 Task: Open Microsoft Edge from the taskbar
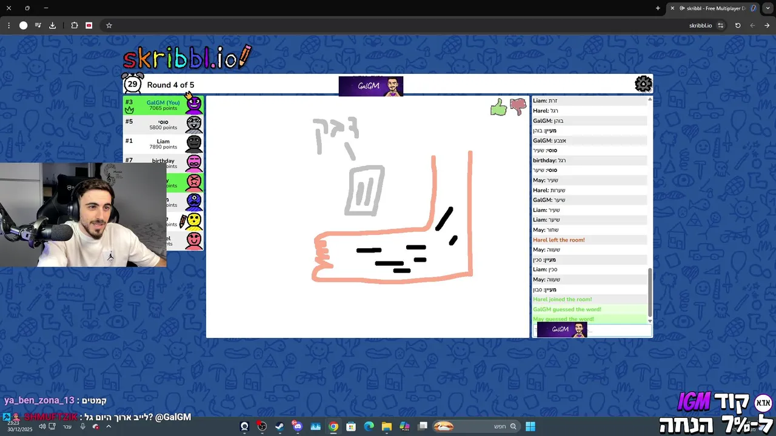point(369,426)
